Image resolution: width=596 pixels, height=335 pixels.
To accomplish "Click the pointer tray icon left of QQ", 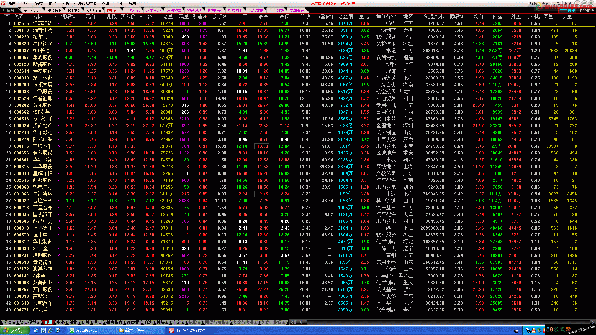I will point(528,331).
